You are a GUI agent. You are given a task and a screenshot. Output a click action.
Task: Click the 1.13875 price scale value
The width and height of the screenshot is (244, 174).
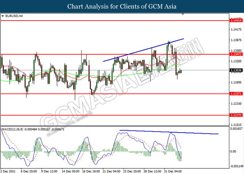(236, 40)
